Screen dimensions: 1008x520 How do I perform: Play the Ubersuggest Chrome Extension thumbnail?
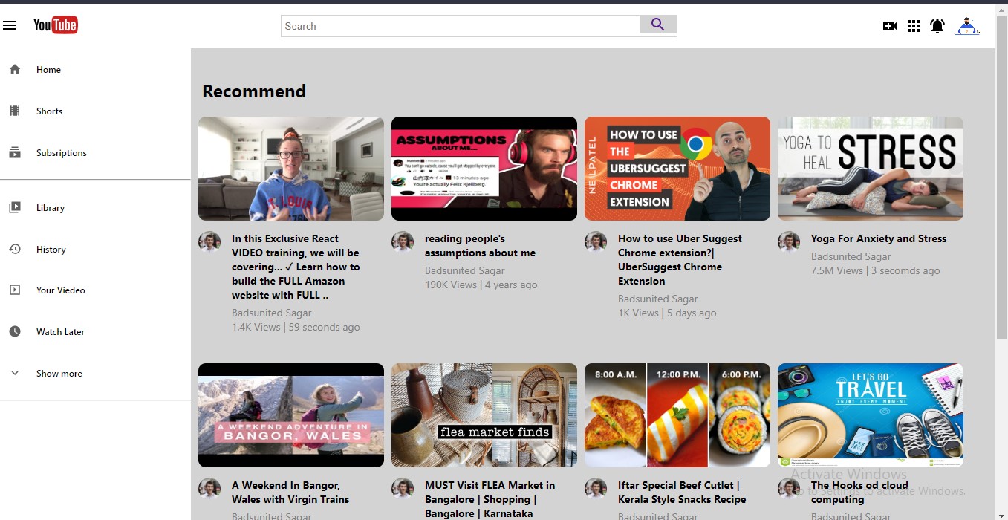coord(677,169)
